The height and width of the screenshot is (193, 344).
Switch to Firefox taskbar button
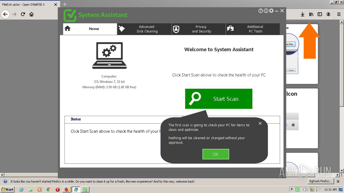(x=67, y=190)
